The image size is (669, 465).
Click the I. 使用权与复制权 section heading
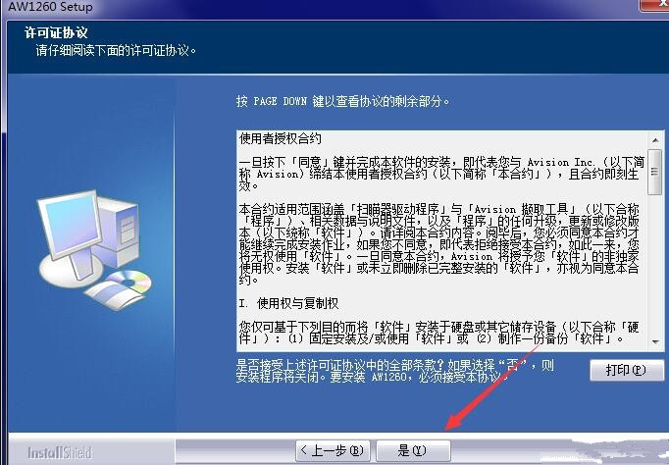(288, 303)
